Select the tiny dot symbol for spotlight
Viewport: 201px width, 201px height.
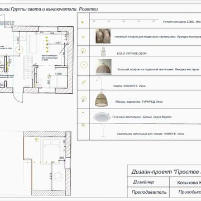pos(83,113)
